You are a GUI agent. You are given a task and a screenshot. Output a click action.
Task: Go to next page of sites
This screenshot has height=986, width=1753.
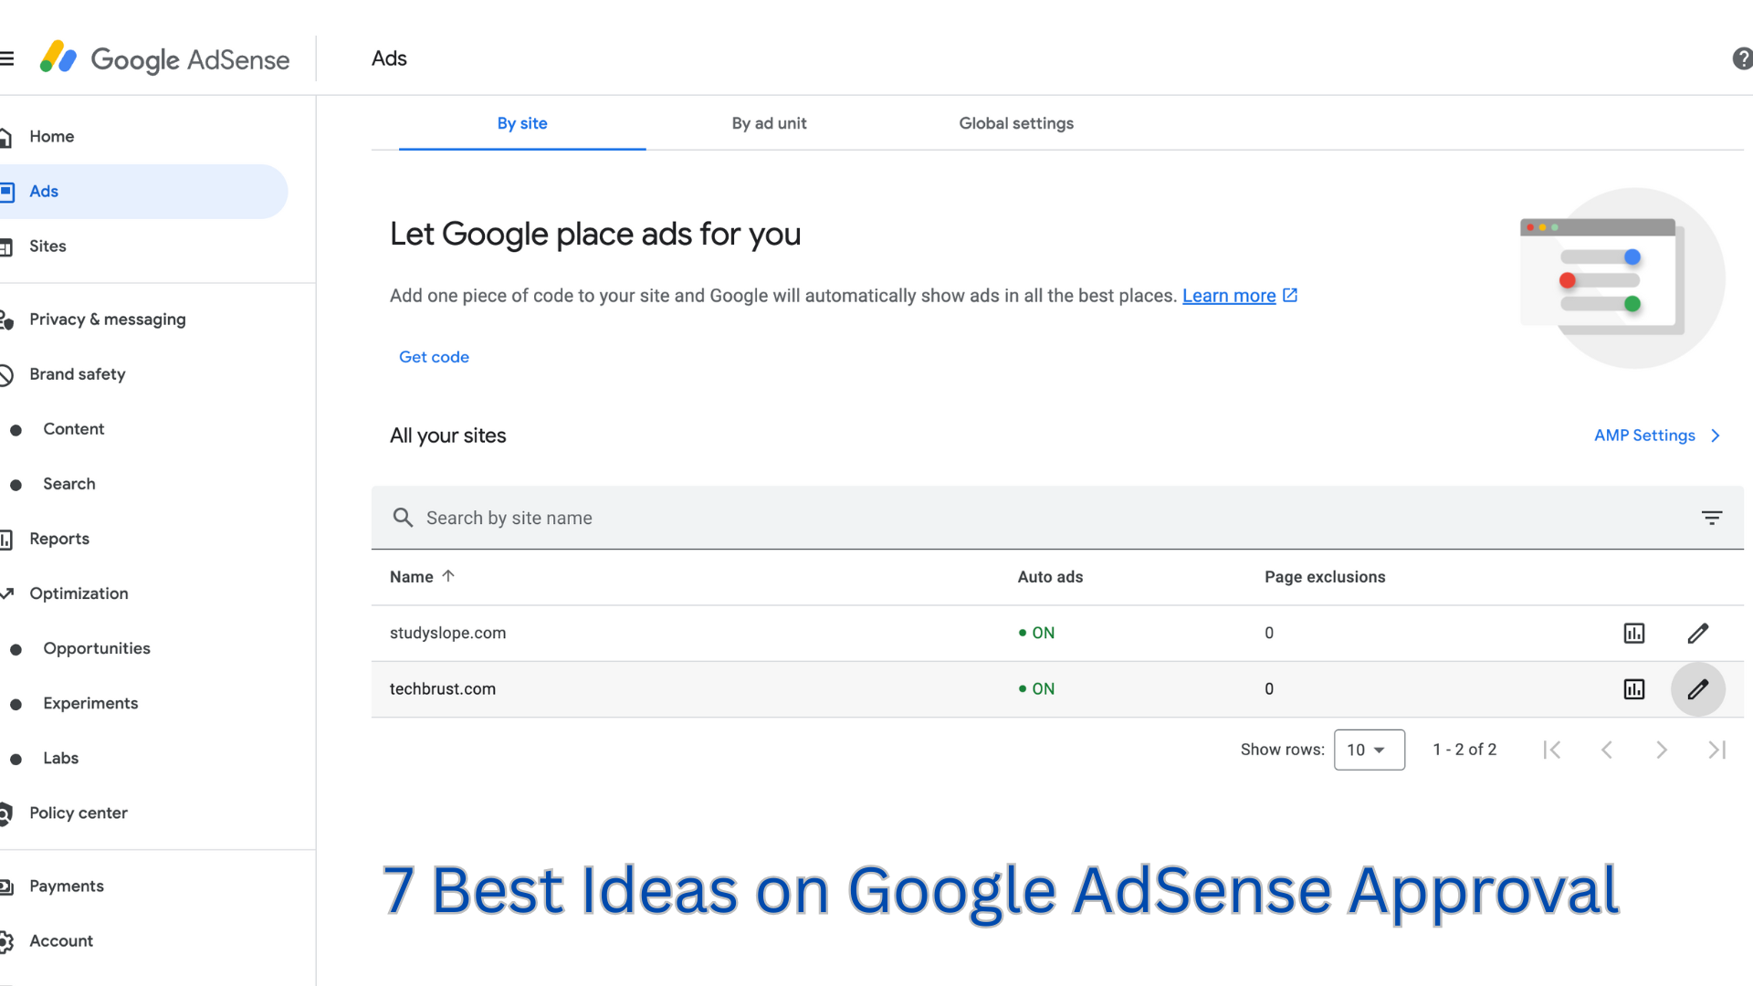point(1662,750)
